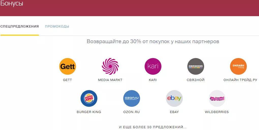This screenshot has height=130, width=259.
Task: Show the 30 more offers link
Action: tap(153, 127)
